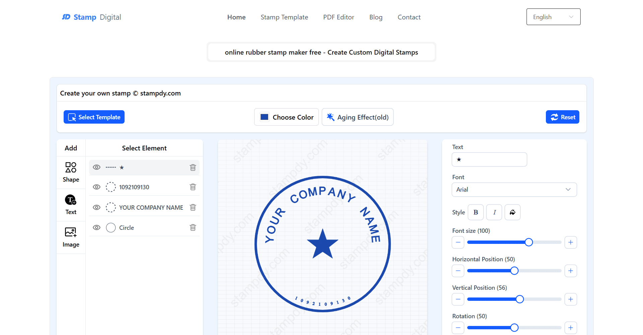Add a new Text element
Viewport: 643px width, 335px height.
click(71, 205)
